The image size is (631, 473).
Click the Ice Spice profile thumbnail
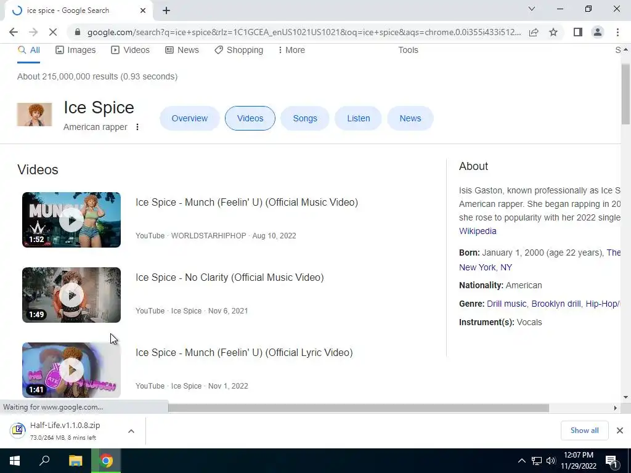pyautogui.click(x=35, y=115)
